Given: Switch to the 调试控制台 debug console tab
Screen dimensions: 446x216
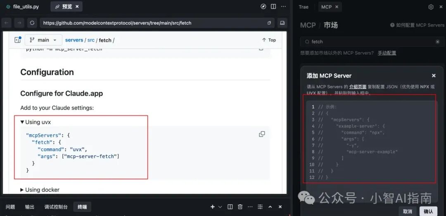Looking at the screenshot, I should click(x=56, y=207).
